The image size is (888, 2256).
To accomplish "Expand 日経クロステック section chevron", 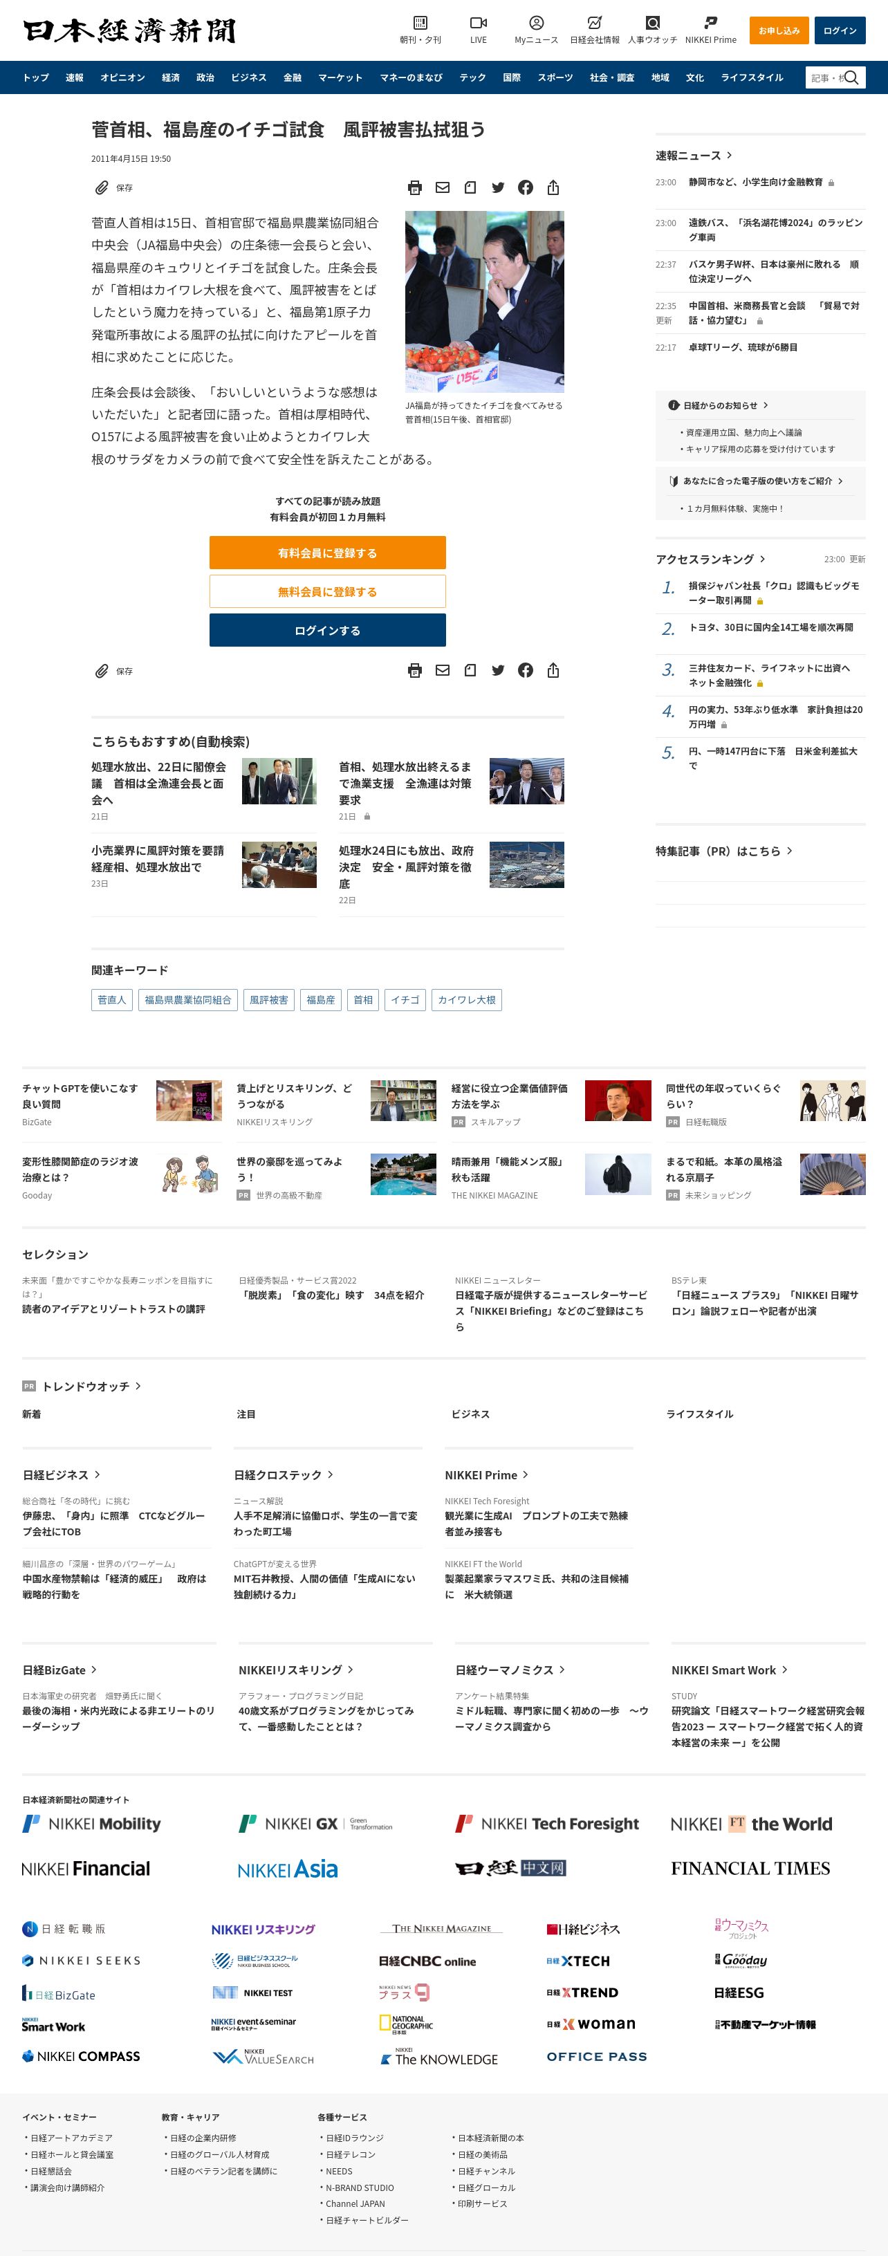I will coord(330,1474).
